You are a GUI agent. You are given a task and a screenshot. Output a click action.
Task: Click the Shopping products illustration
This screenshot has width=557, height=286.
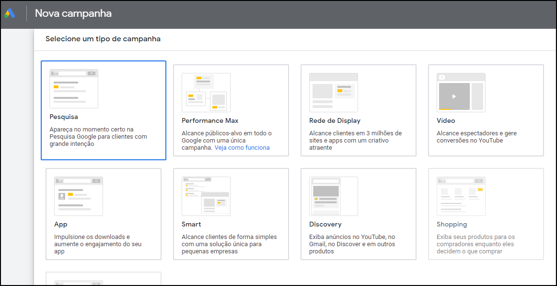coord(461,196)
